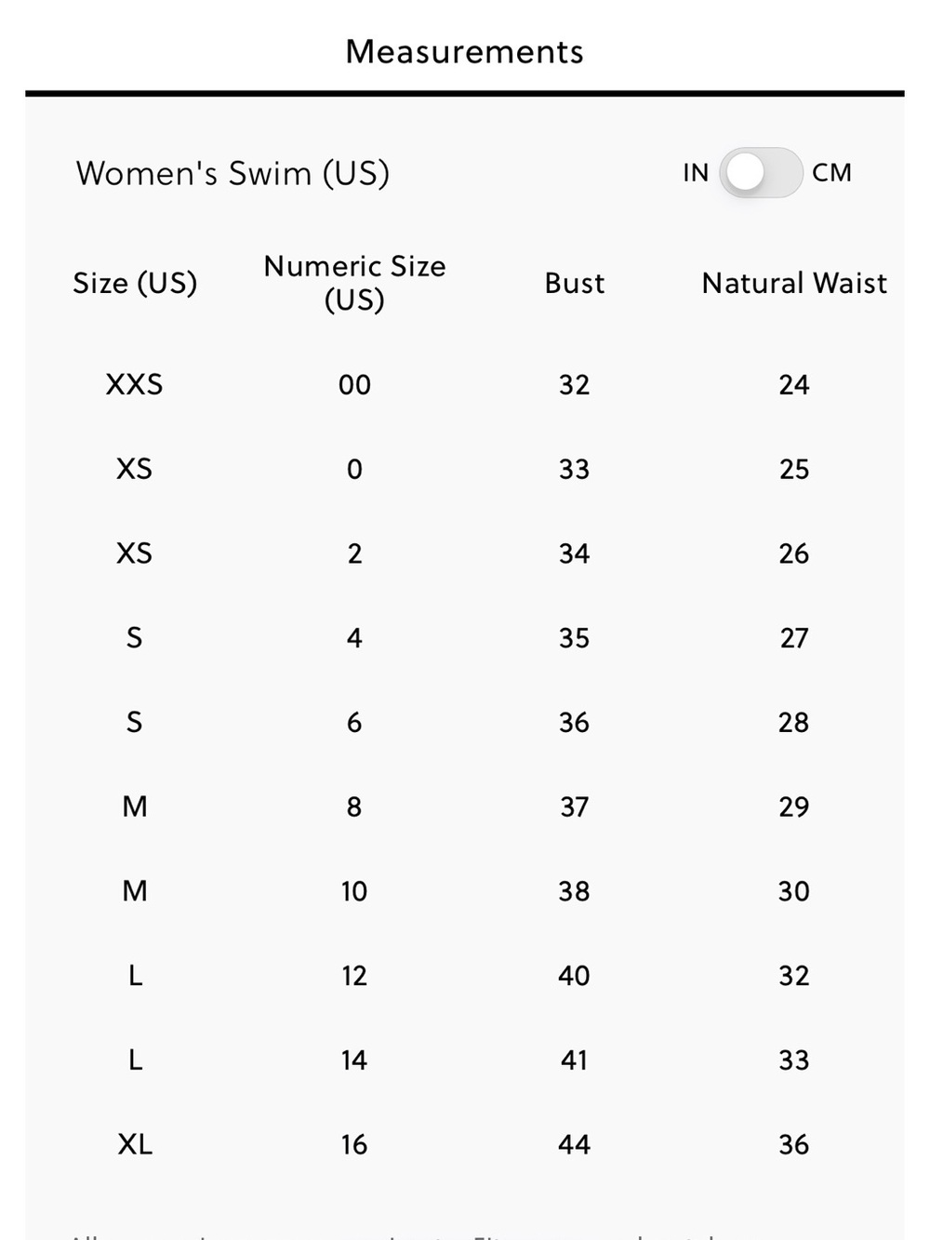930x1240 pixels.
Task: Click natural waist value 24
Action: point(794,385)
